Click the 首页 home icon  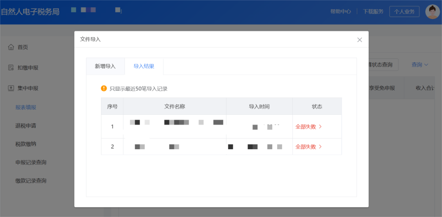(11, 47)
